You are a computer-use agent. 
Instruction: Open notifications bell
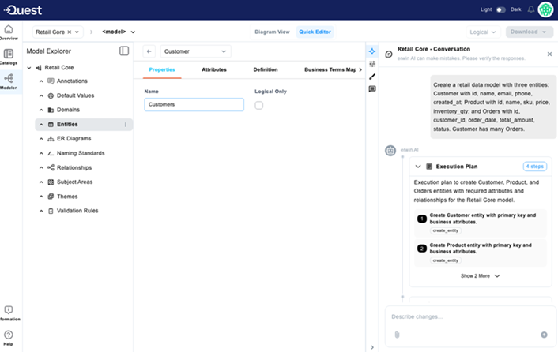(x=530, y=9)
